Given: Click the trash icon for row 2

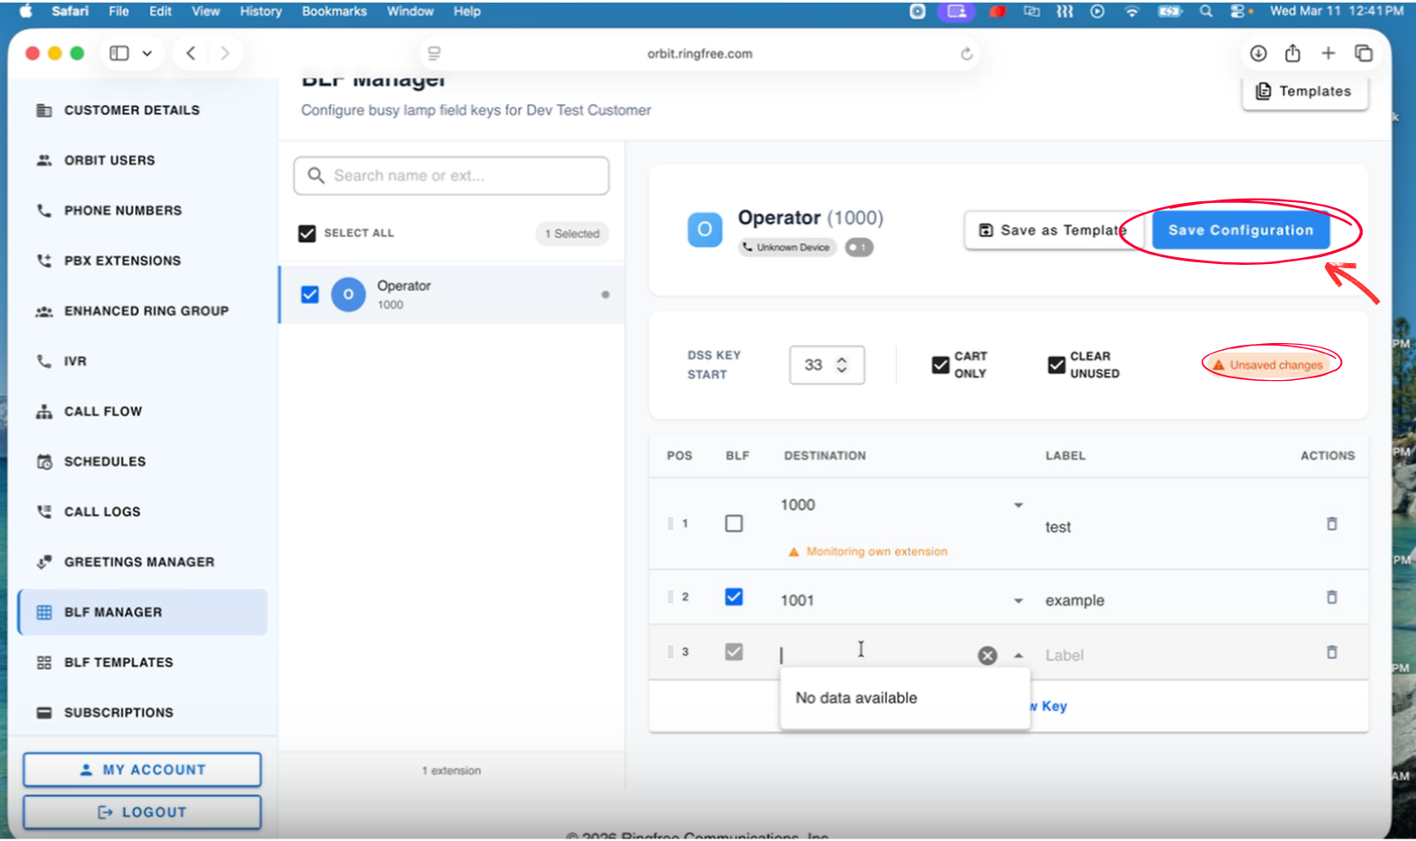Looking at the screenshot, I should 1331,597.
